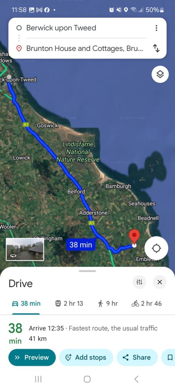The image size is (175, 389).
Task: Select the driving 38 min tab
Action: (26, 304)
